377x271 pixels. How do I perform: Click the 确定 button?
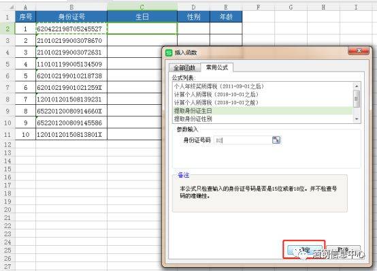304,250
